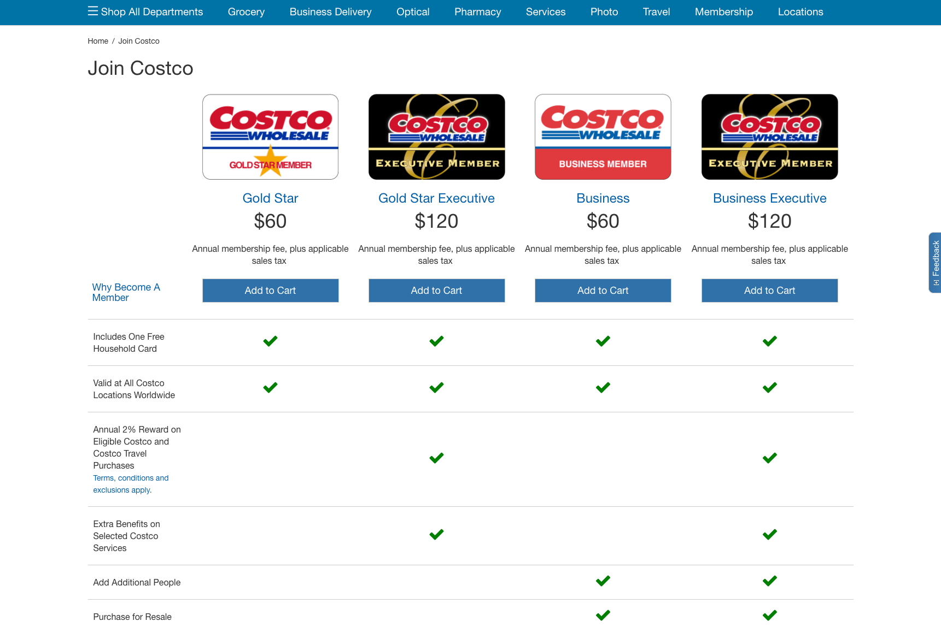This screenshot has height=633, width=941.
Task: Click the Gold Star Member card image
Action: click(270, 137)
